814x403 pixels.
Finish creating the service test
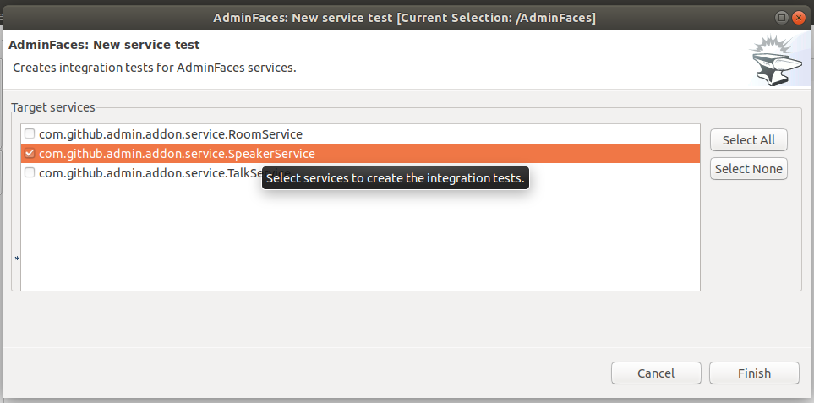coord(754,373)
